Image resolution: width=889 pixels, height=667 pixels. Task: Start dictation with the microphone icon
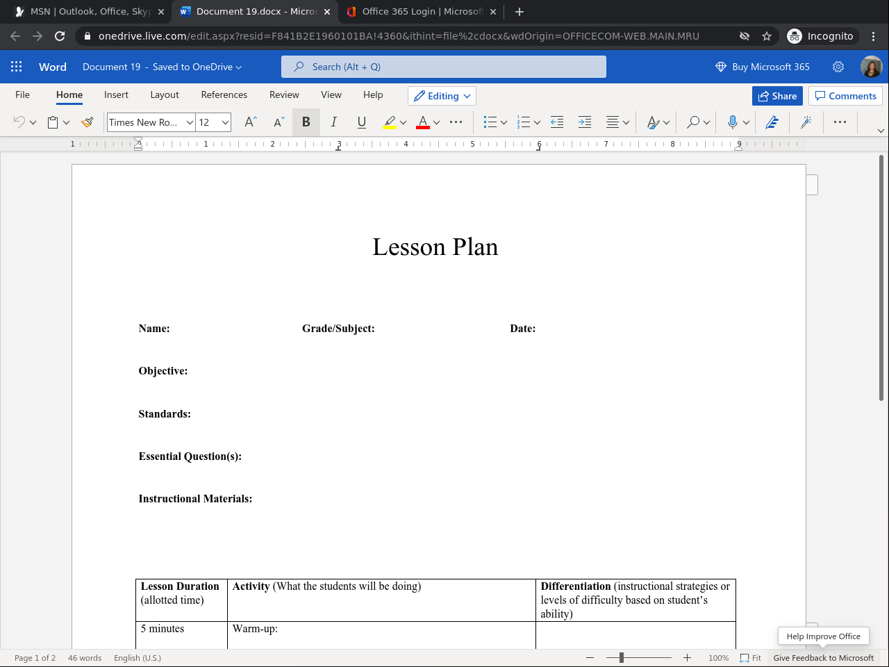[732, 122]
